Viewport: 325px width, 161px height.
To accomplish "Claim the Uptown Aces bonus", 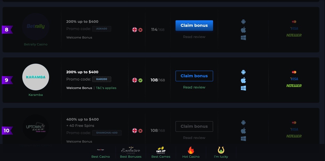I will click(x=194, y=126).
